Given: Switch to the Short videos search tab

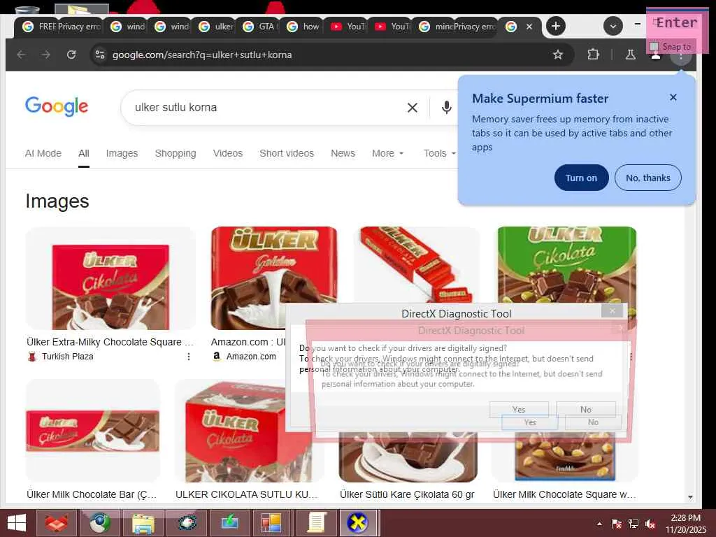Looking at the screenshot, I should point(287,153).
